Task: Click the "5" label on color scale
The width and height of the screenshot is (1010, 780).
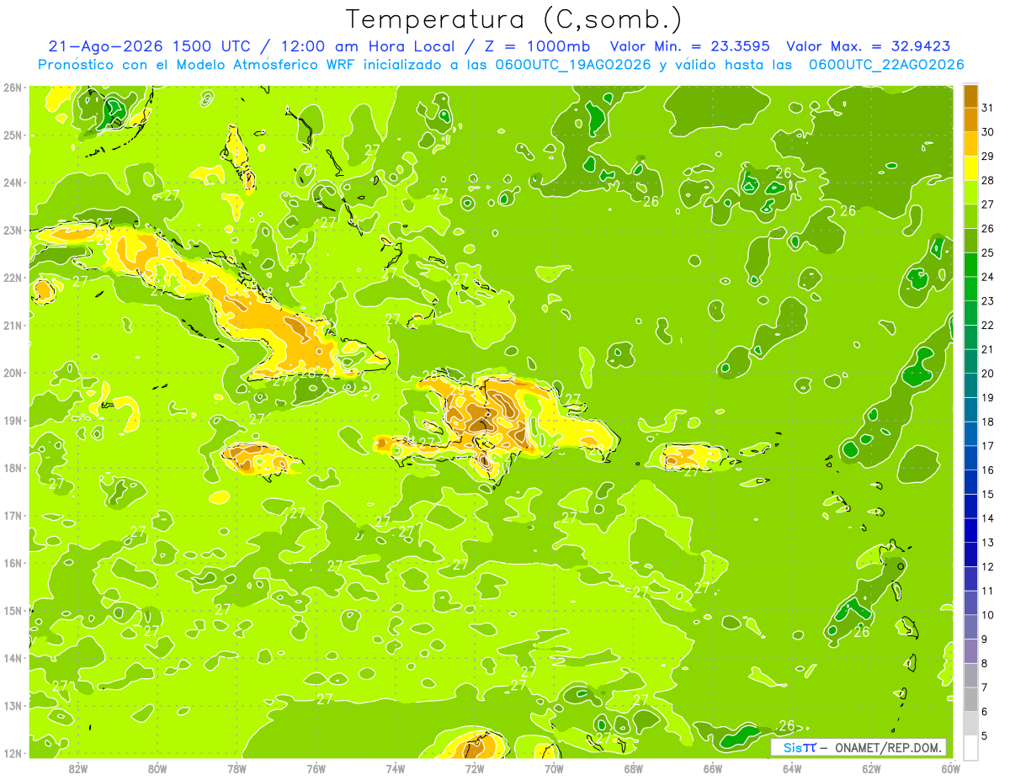Action: (986, 736)
